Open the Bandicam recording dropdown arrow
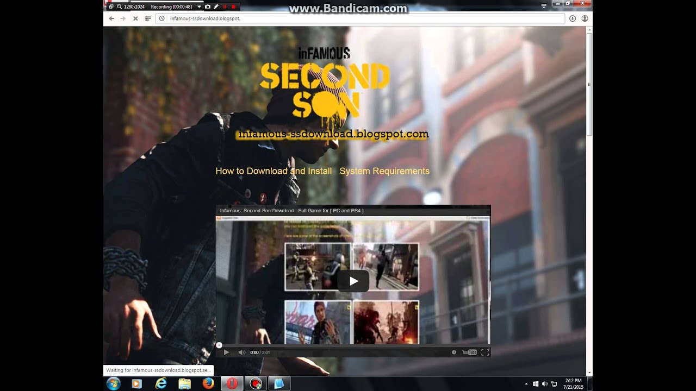This screenshot has height=391, width=696. (x=199, y=7)
